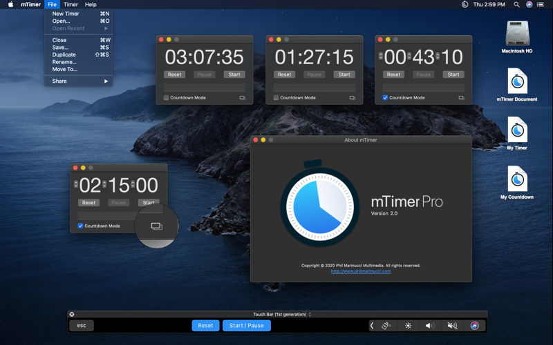Tap the esc key on the Touch Bar
This screenshot has width=553, height=345.
[x=82, y=326]
